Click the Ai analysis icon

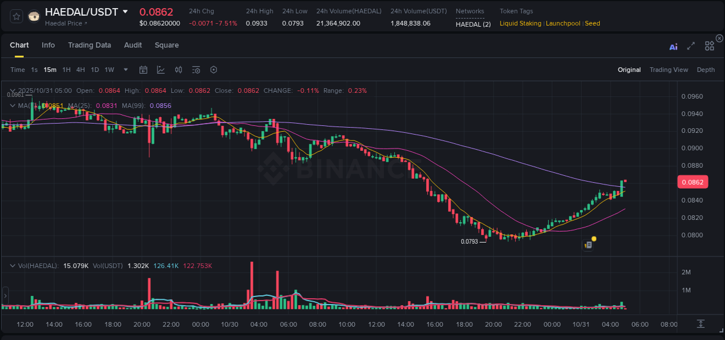(x=673, y=46)
